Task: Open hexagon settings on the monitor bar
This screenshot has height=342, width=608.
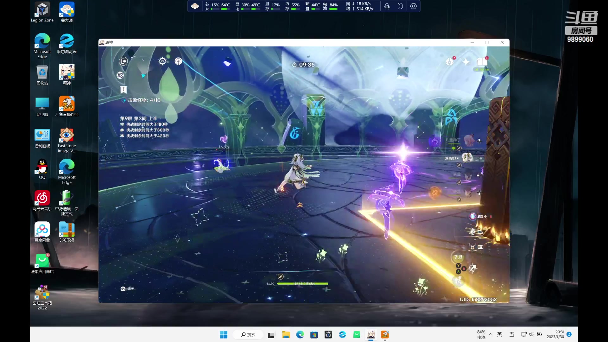Action: coord(414,6)
